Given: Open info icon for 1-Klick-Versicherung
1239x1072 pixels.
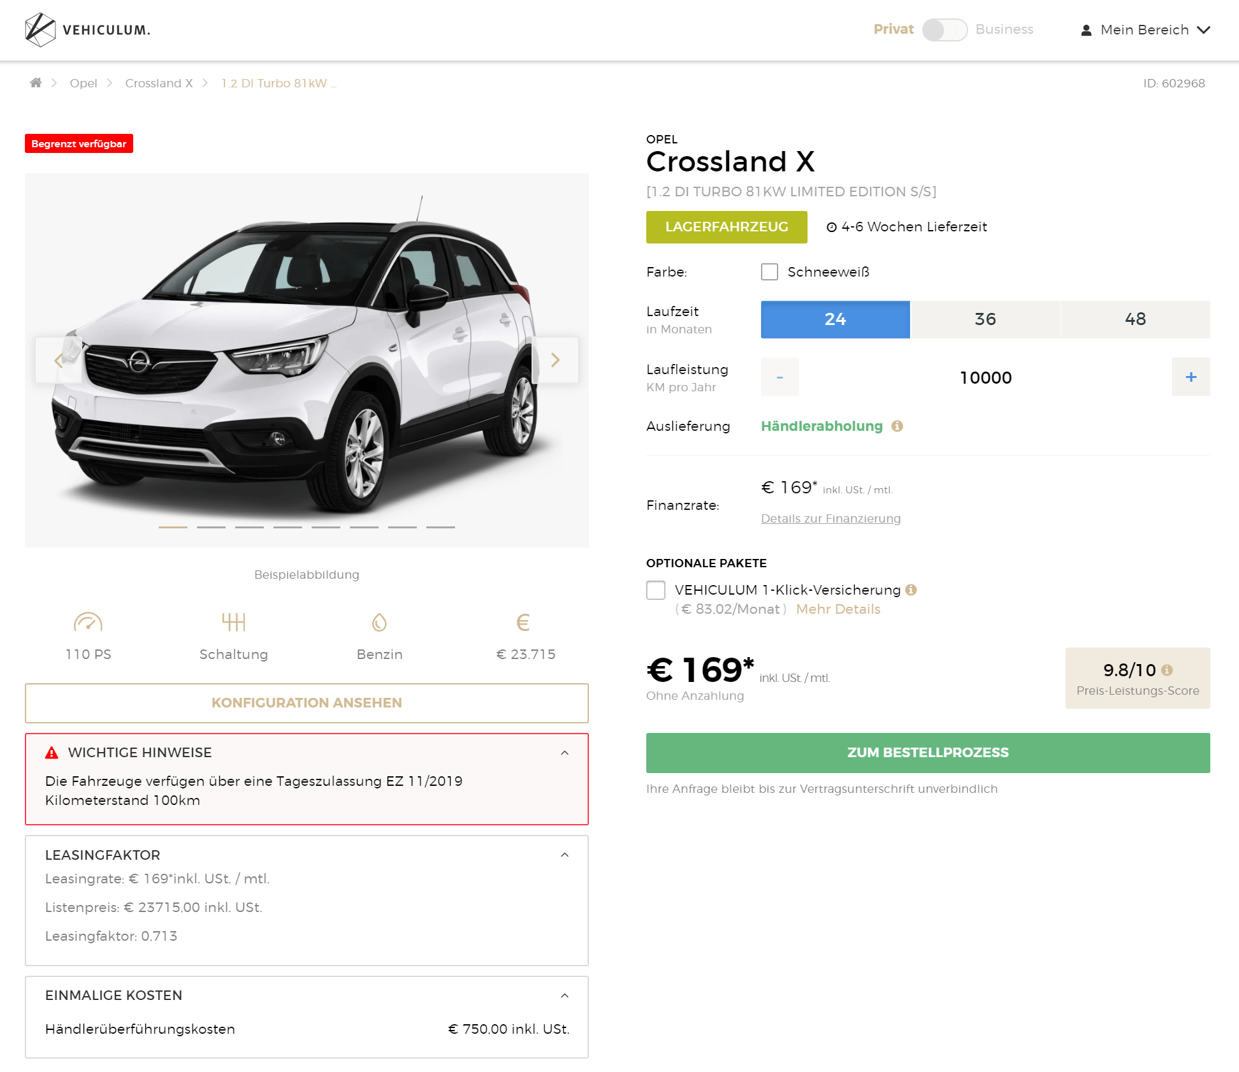Looking at the screenshot, I should (911, 590).
